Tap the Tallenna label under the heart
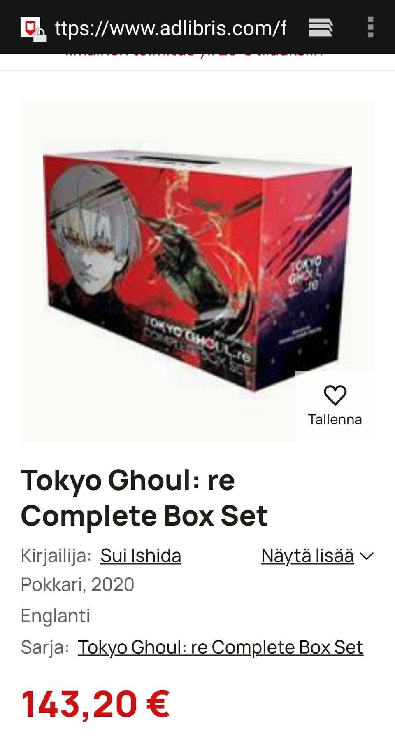The image size is (395, 736). coord(335,419)
